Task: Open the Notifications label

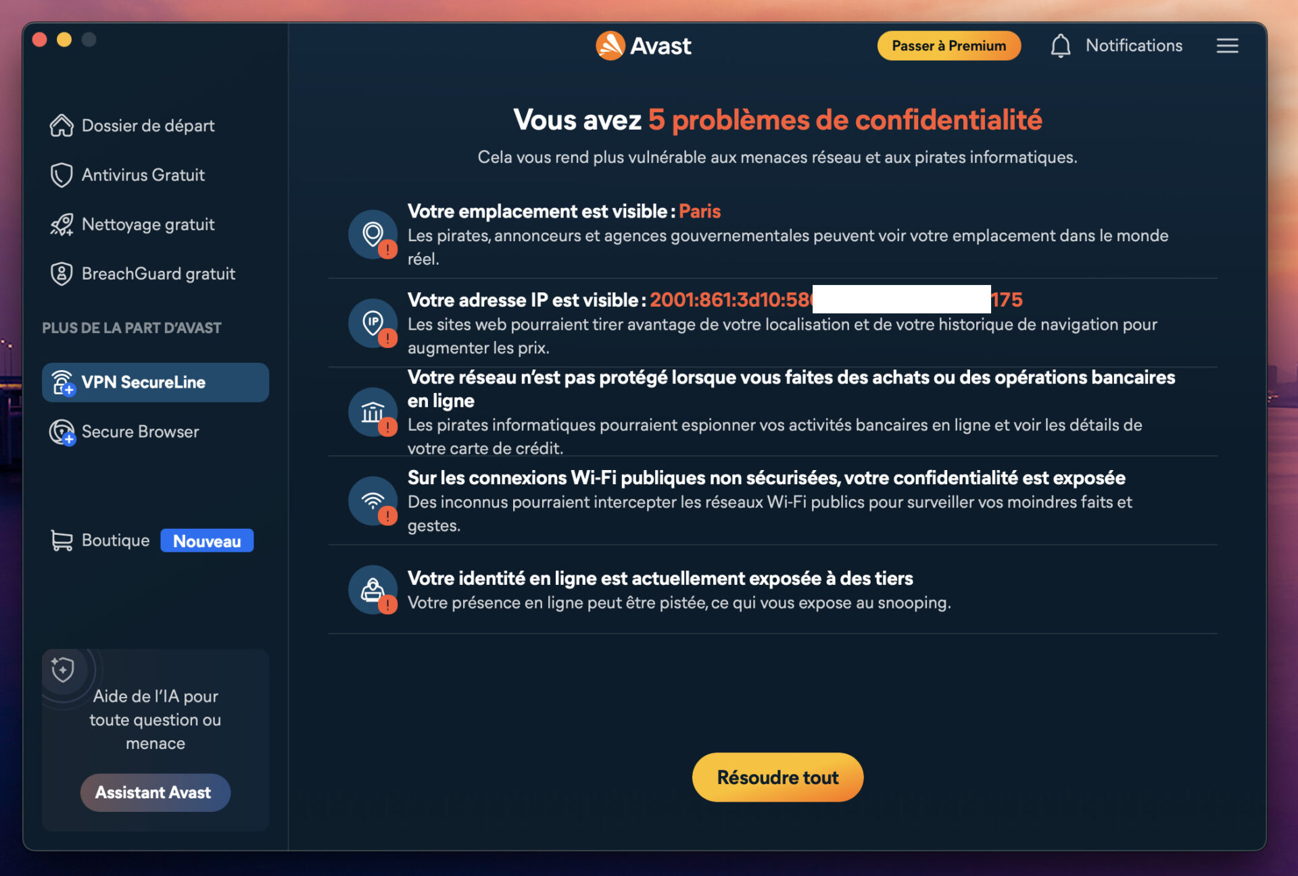Action: point(1134,46)
